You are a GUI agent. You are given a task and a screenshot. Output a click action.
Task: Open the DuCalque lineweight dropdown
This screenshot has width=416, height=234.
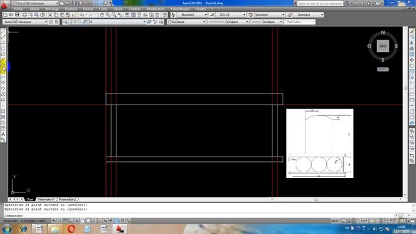tap(266, 21)
